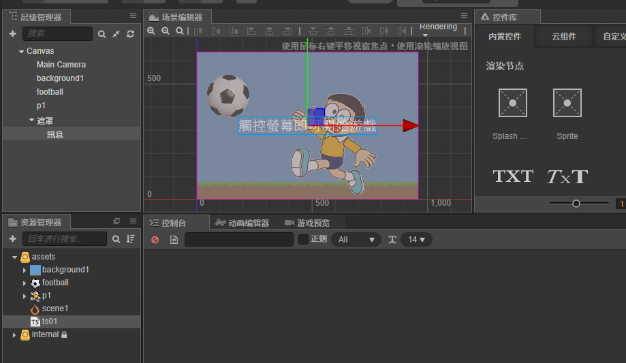Refresh the hierarchy panel
This screenshot has width=626, height=363.
[131, 34]
